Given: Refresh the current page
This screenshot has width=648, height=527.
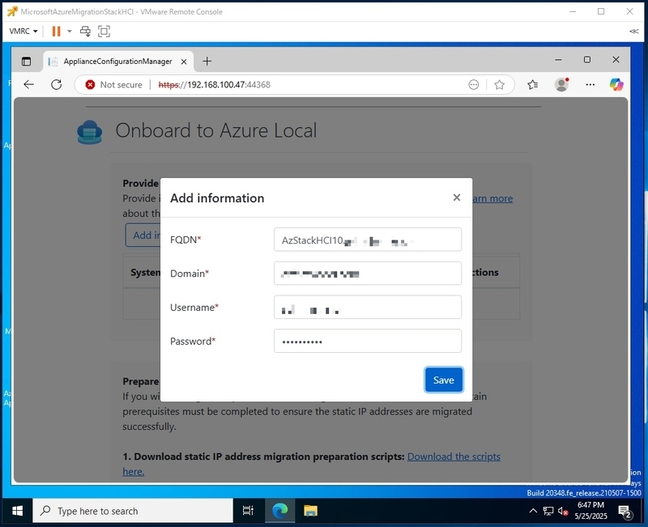Looking at the screenshot, I should coord(57,85).
